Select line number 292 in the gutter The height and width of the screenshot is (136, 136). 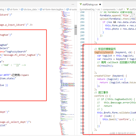(x=82, y=19)
